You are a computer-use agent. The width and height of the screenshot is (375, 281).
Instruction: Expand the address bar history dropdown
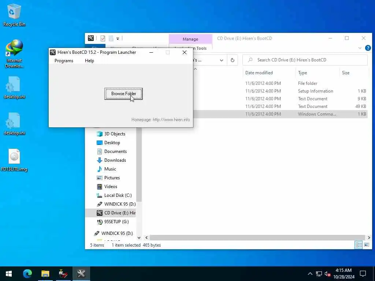click(x=222, y=60)
